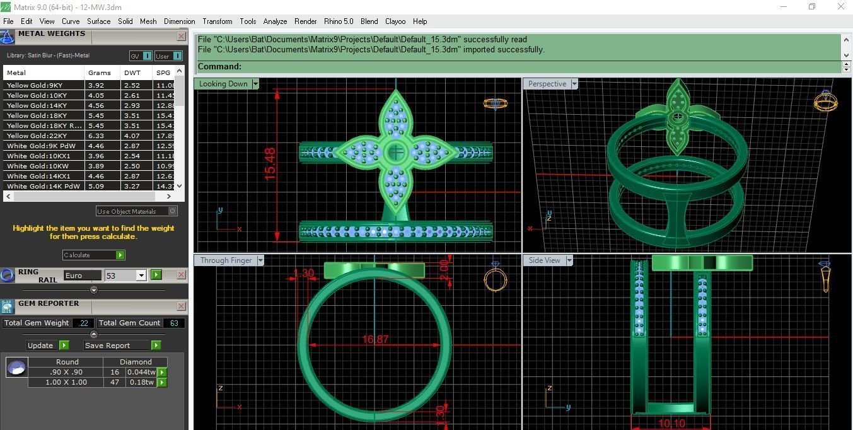Click ring view icon in Through Finger viewport

coord(496,277)
